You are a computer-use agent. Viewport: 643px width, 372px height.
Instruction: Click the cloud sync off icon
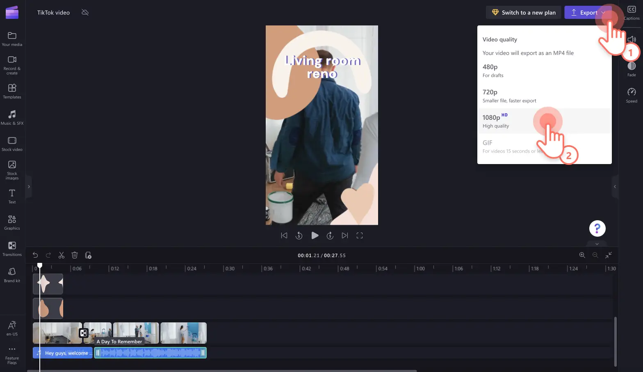click(x=85, y=12)
